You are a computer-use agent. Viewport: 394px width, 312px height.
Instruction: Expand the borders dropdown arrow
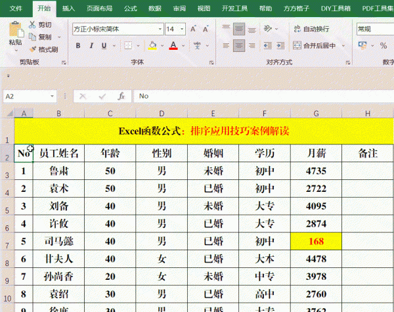click(138, 46)
